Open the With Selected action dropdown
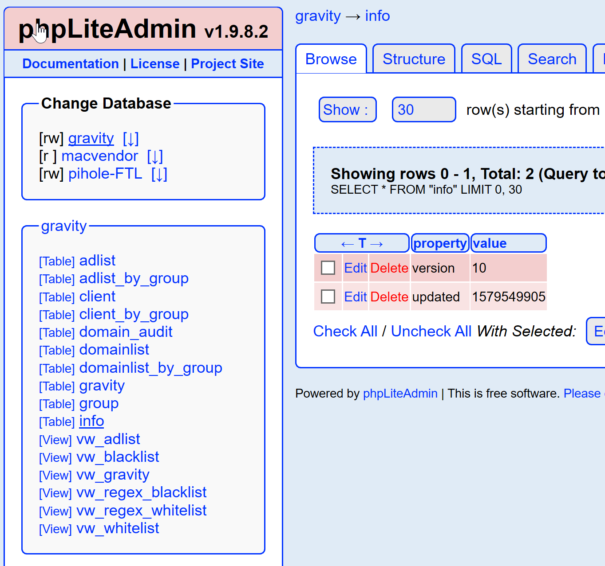This screenshot has height=566, width=605. (596, 331)
